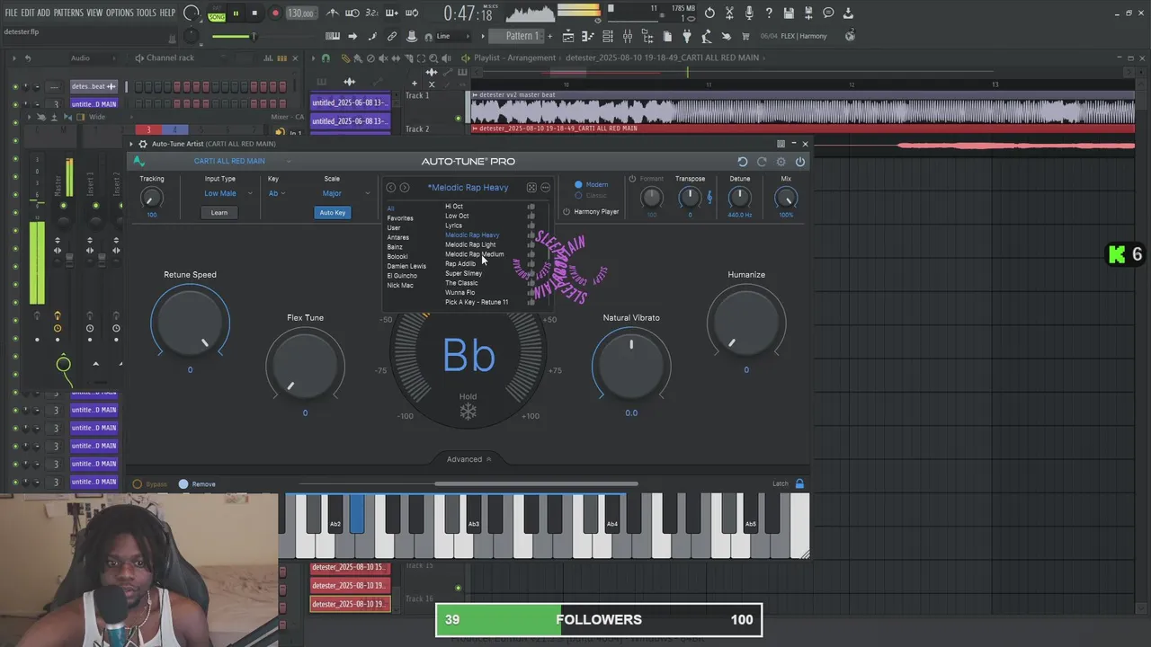Choose Melodic Rap Medium preset
Viewport: 1151px width, 647px height.
475,254
